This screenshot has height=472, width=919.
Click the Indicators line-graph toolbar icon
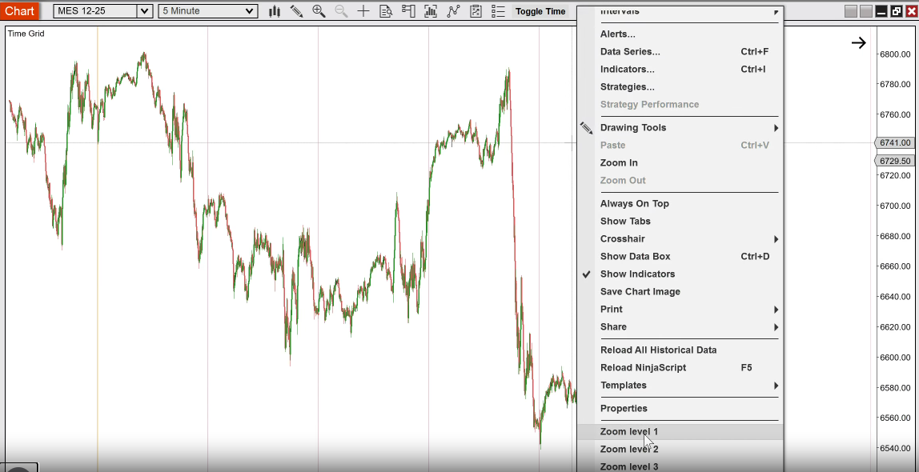coord(453,11)
